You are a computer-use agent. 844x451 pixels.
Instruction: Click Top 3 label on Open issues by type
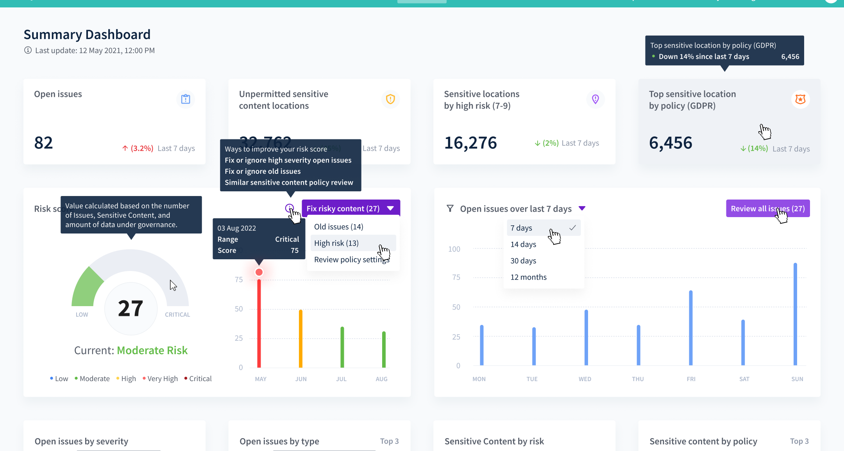click(390, 441)
